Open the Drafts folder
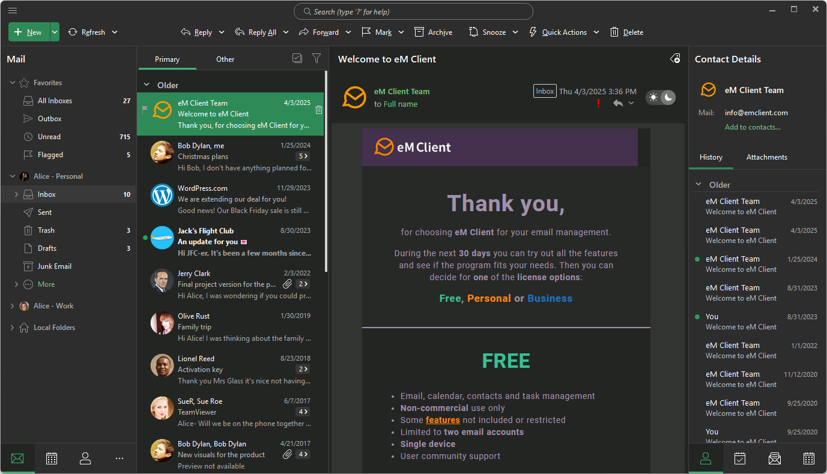Viewport: 827px width, 474px height. coord(68,248)
